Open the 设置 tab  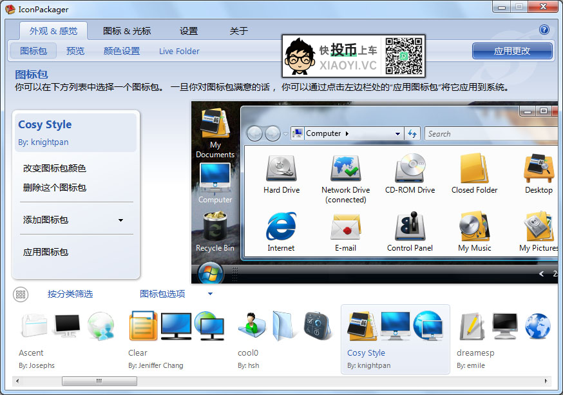pyautogui.click(x=189, y=31)
